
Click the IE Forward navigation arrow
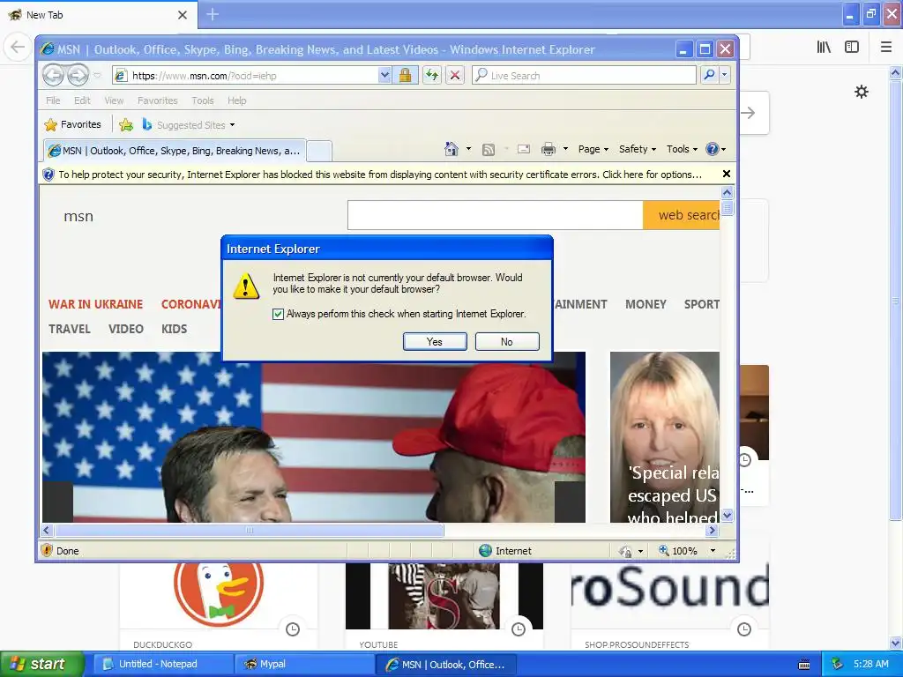(x=78, y=75)
